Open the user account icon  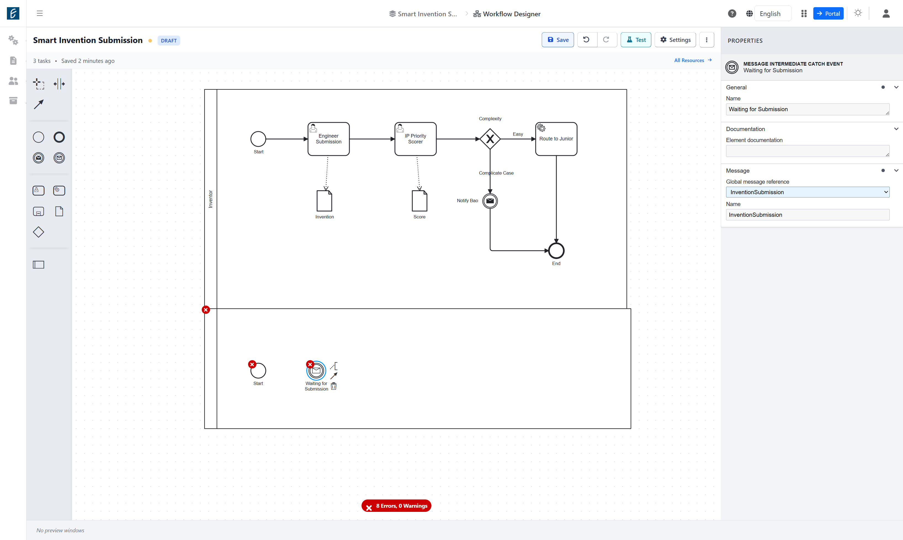(x=886, y=14)
